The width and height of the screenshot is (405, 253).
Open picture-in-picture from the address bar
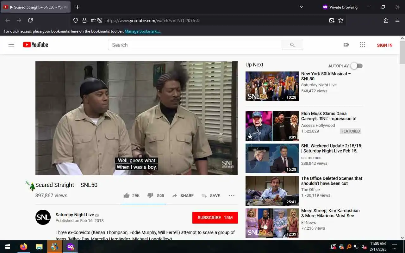point(332,20)
